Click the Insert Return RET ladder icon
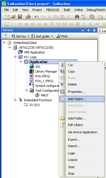The image size is (106, 178). 97,24
